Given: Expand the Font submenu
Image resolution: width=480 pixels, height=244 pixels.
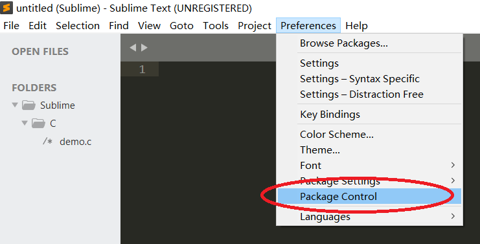Looking at the screenshot, I should 369,166.
